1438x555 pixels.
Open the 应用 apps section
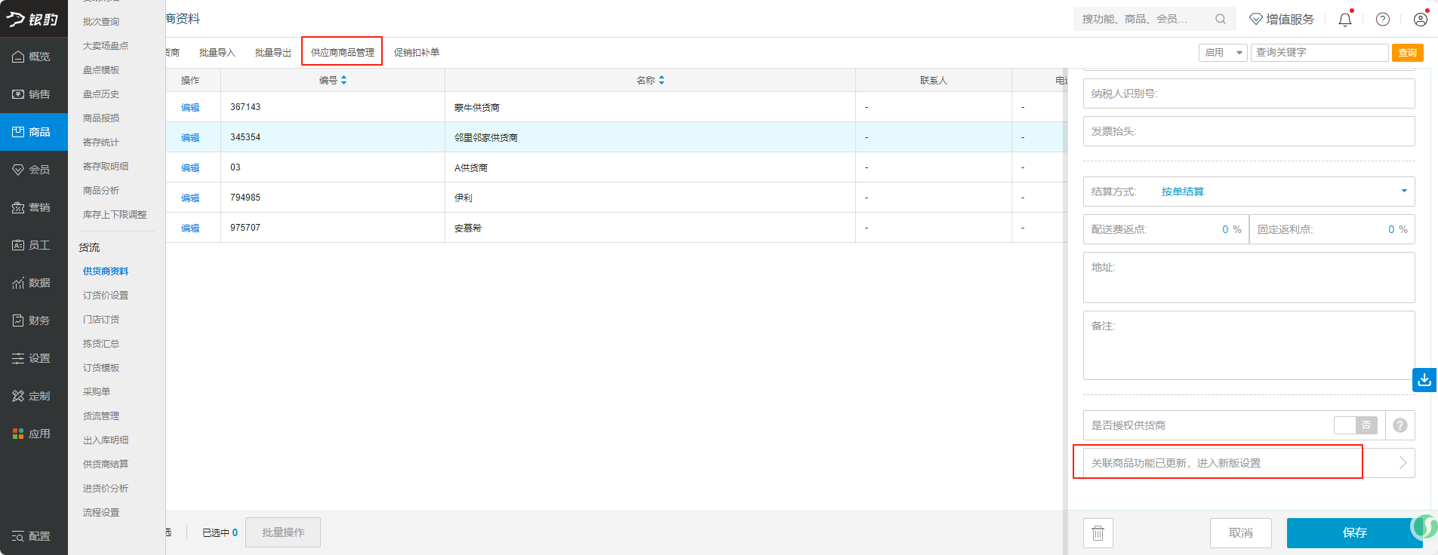click(x=33, y=434)
